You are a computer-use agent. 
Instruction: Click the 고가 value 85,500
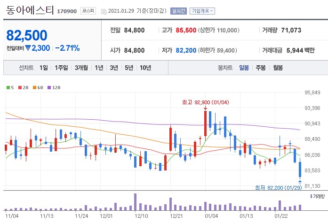[186, 30]
